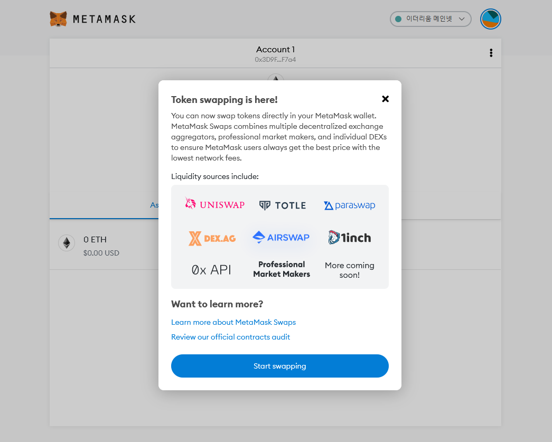
Task: Open the 이더리움 메인넷 network dropdown
Action: tap(430, 18)
